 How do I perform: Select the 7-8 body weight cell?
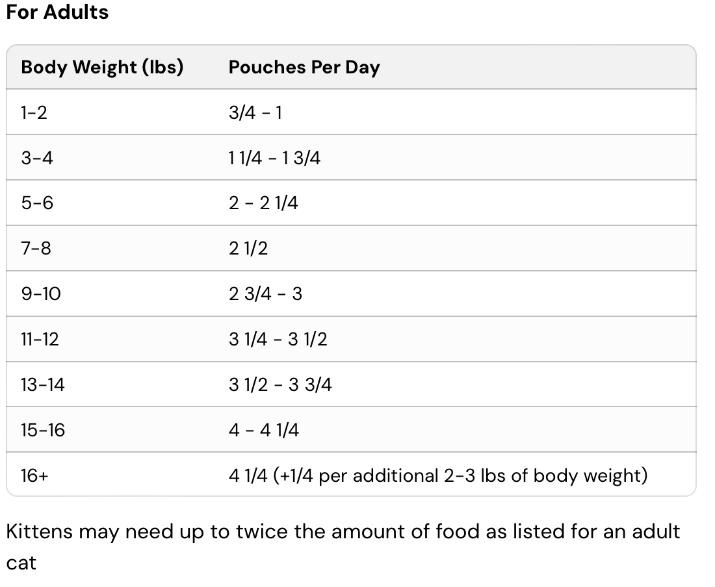point(36,249)
